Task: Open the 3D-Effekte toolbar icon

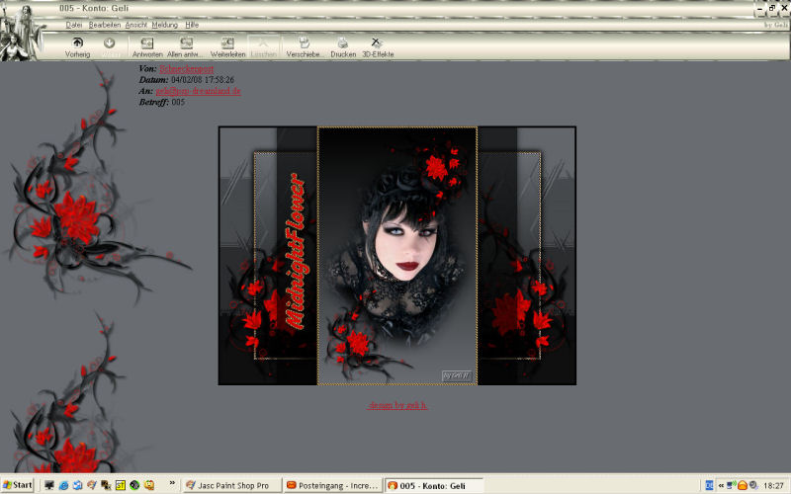Action: point(377,44)
